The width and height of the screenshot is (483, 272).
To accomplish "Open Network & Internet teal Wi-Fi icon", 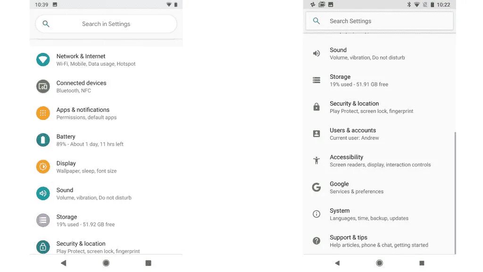I will click(x=43, y=59).
